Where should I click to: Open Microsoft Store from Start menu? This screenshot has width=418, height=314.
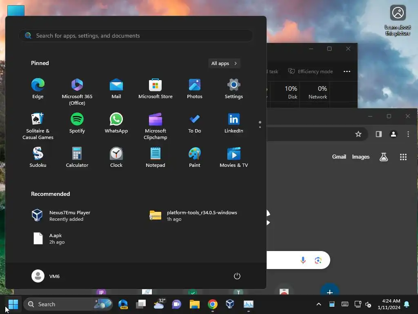point(156,89)
